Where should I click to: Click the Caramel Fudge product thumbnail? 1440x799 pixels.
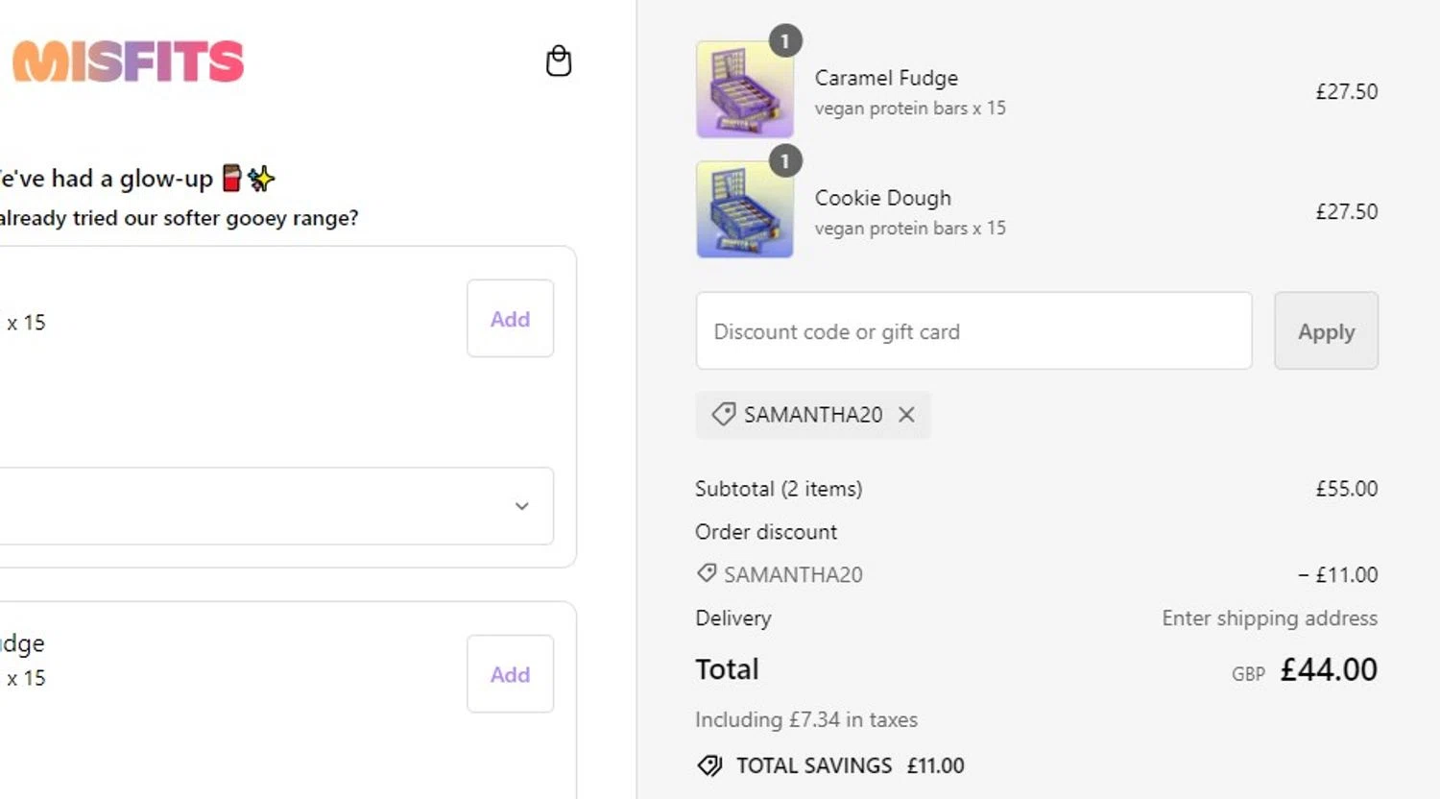tap(744, 89)
